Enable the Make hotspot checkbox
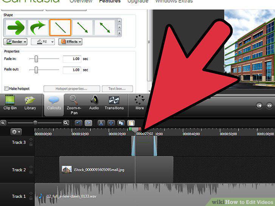The height and width of the screenshot is (206, 275). click(x=6, y=88)
